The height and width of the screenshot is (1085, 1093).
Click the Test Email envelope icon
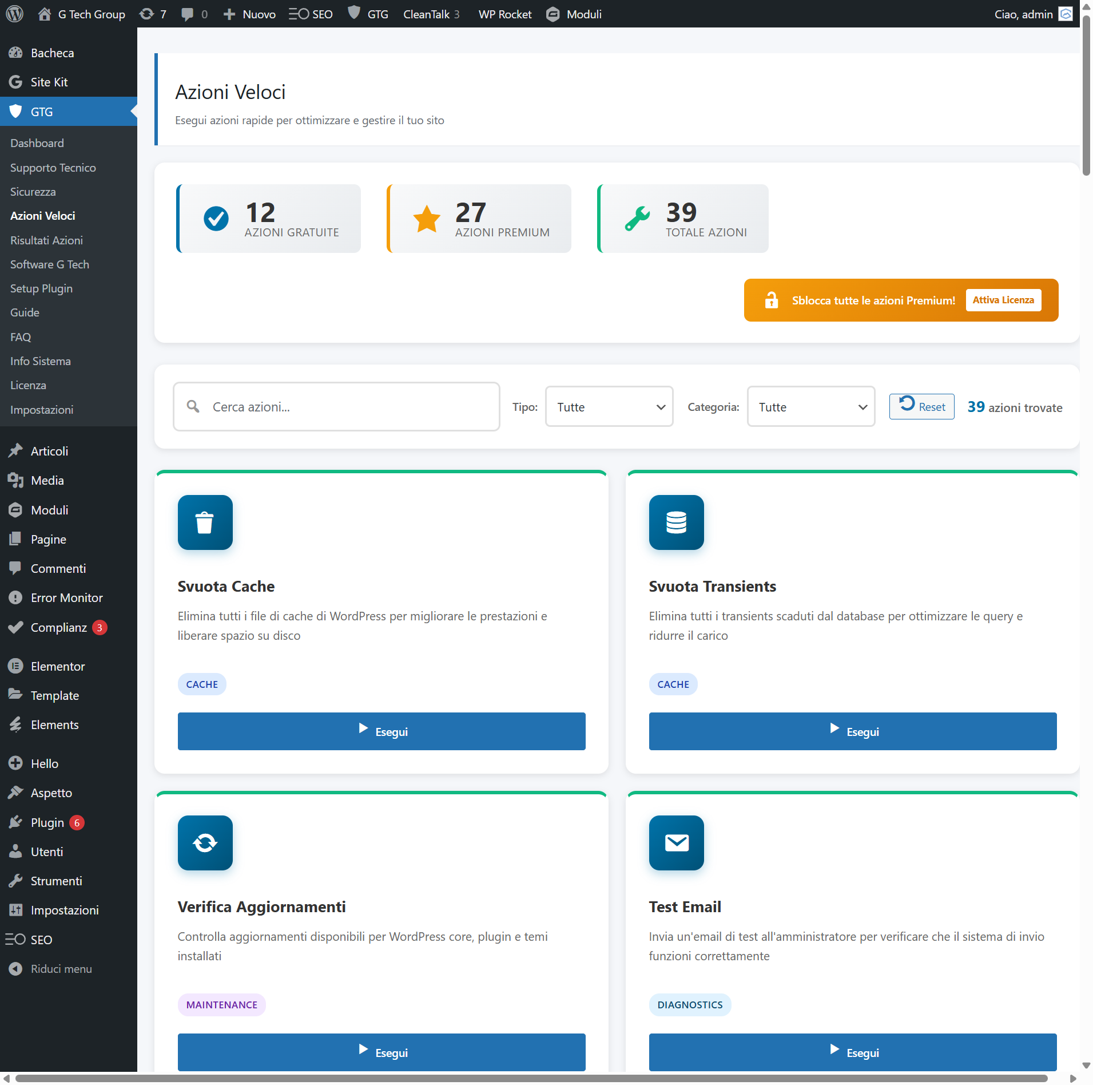(676, 843)
